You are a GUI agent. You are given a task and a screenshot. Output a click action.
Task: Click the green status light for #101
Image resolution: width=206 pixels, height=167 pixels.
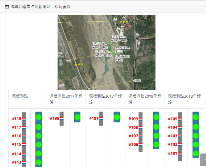[x=196, y=154]
